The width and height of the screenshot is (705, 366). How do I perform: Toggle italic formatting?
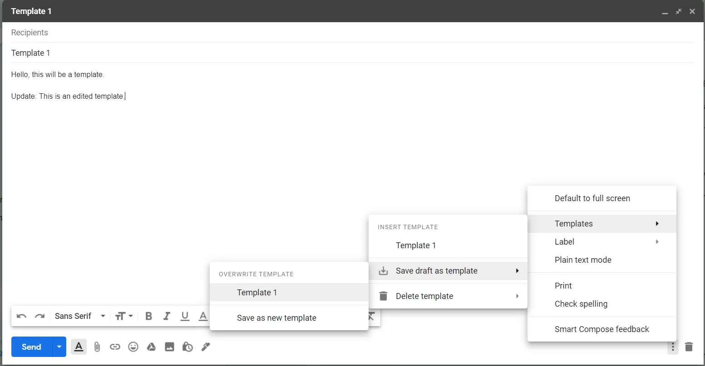(167, 316)
